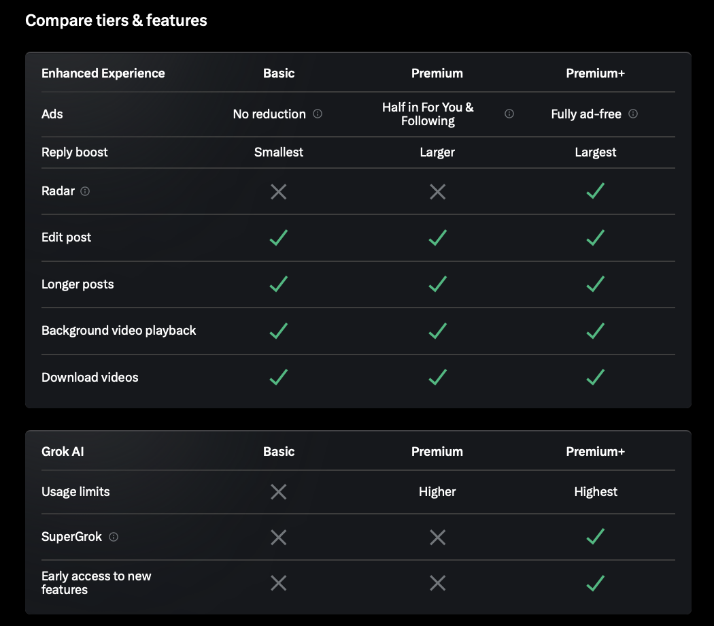Viewport: 714px width, 626px height.
Task: Click the info icon near Half in For You
Action: click(x=509, y=114)
